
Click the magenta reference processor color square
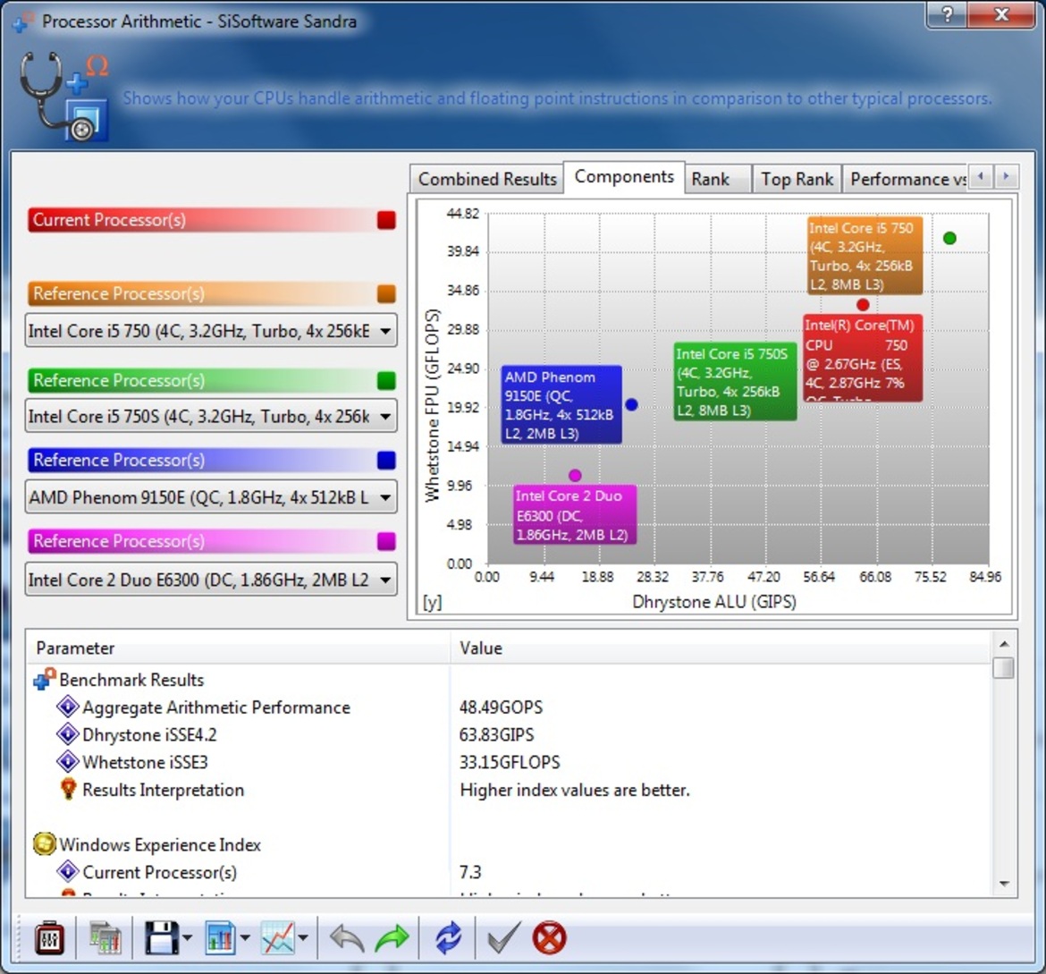(x=386, y=541)
